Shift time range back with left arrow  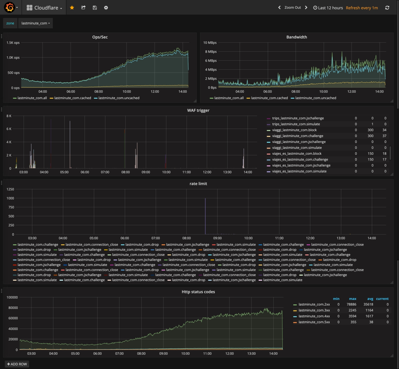point(279,8)
